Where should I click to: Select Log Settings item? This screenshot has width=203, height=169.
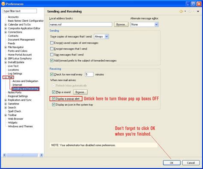coord(15,74)
